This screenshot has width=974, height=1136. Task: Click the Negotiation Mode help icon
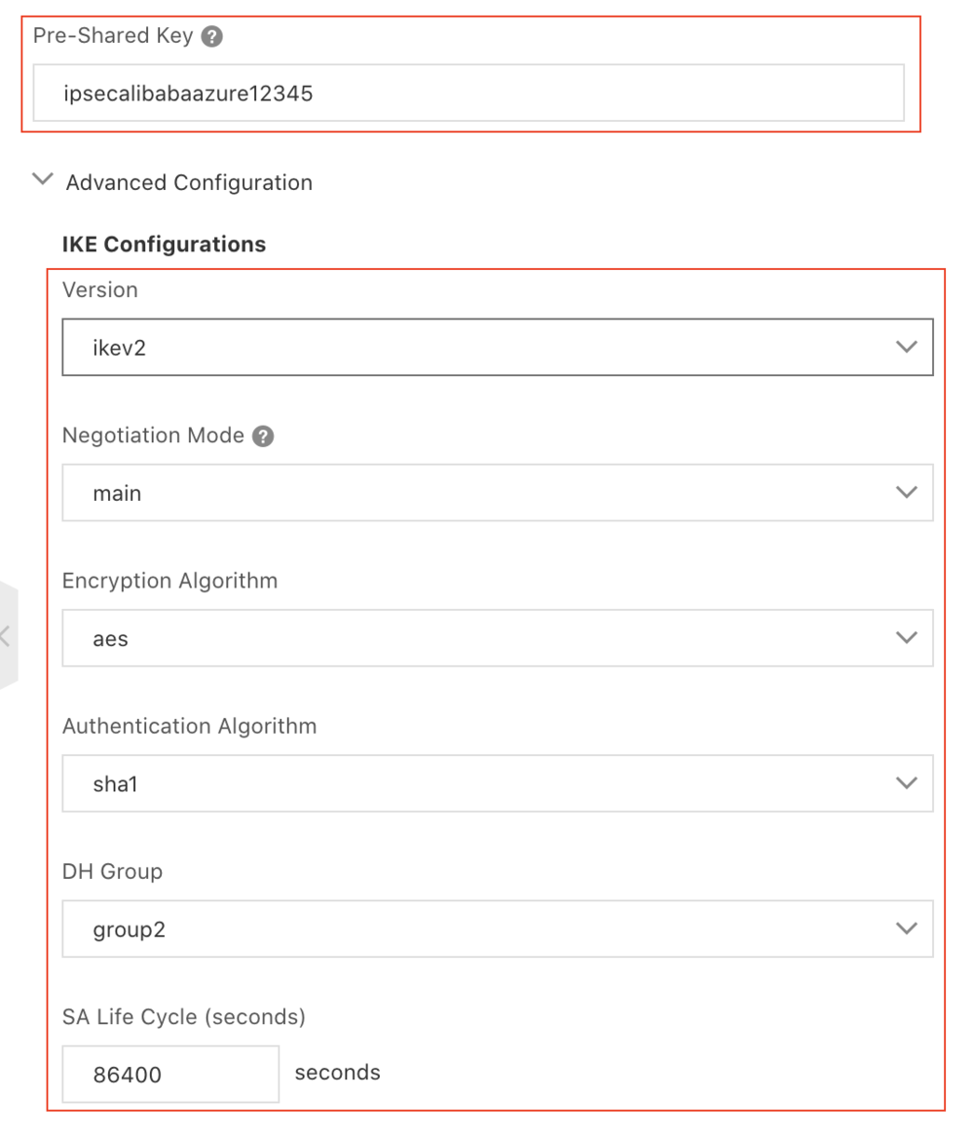click(263, 436)
